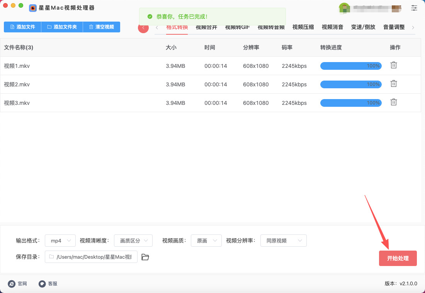Click the progress bar of 视频1.mkv
Viewport: 425px width, 293px height.
350,66
